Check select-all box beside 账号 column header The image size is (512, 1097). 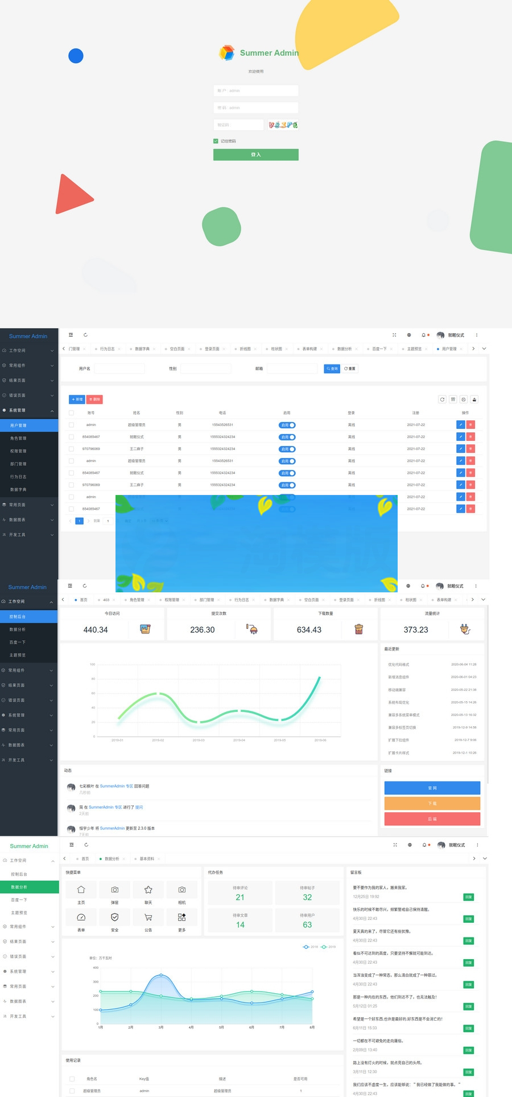(x=71, y=413)
